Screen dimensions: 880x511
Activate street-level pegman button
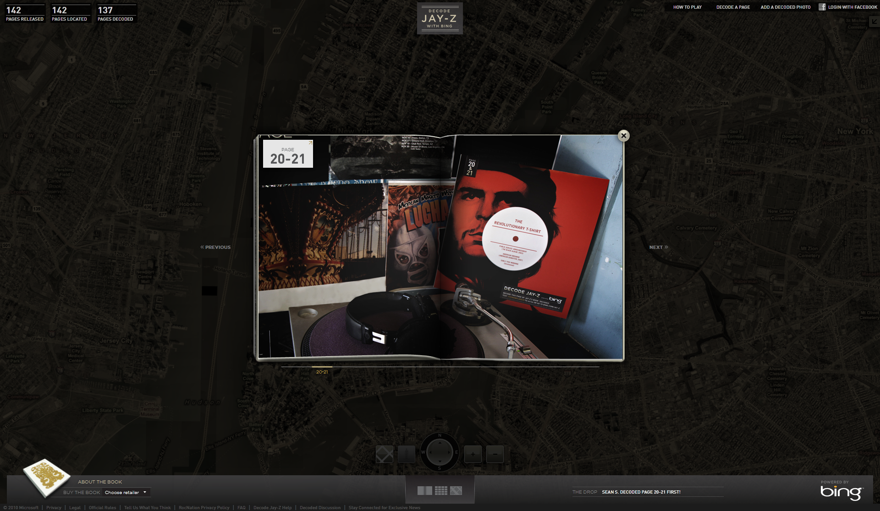coord(407,454)
